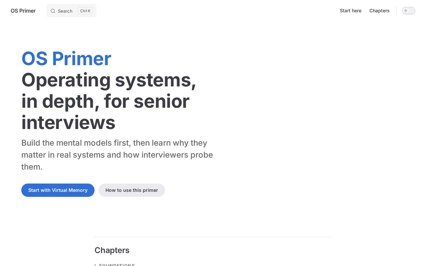Open the Chapters nav item

(x=379, y=11)
